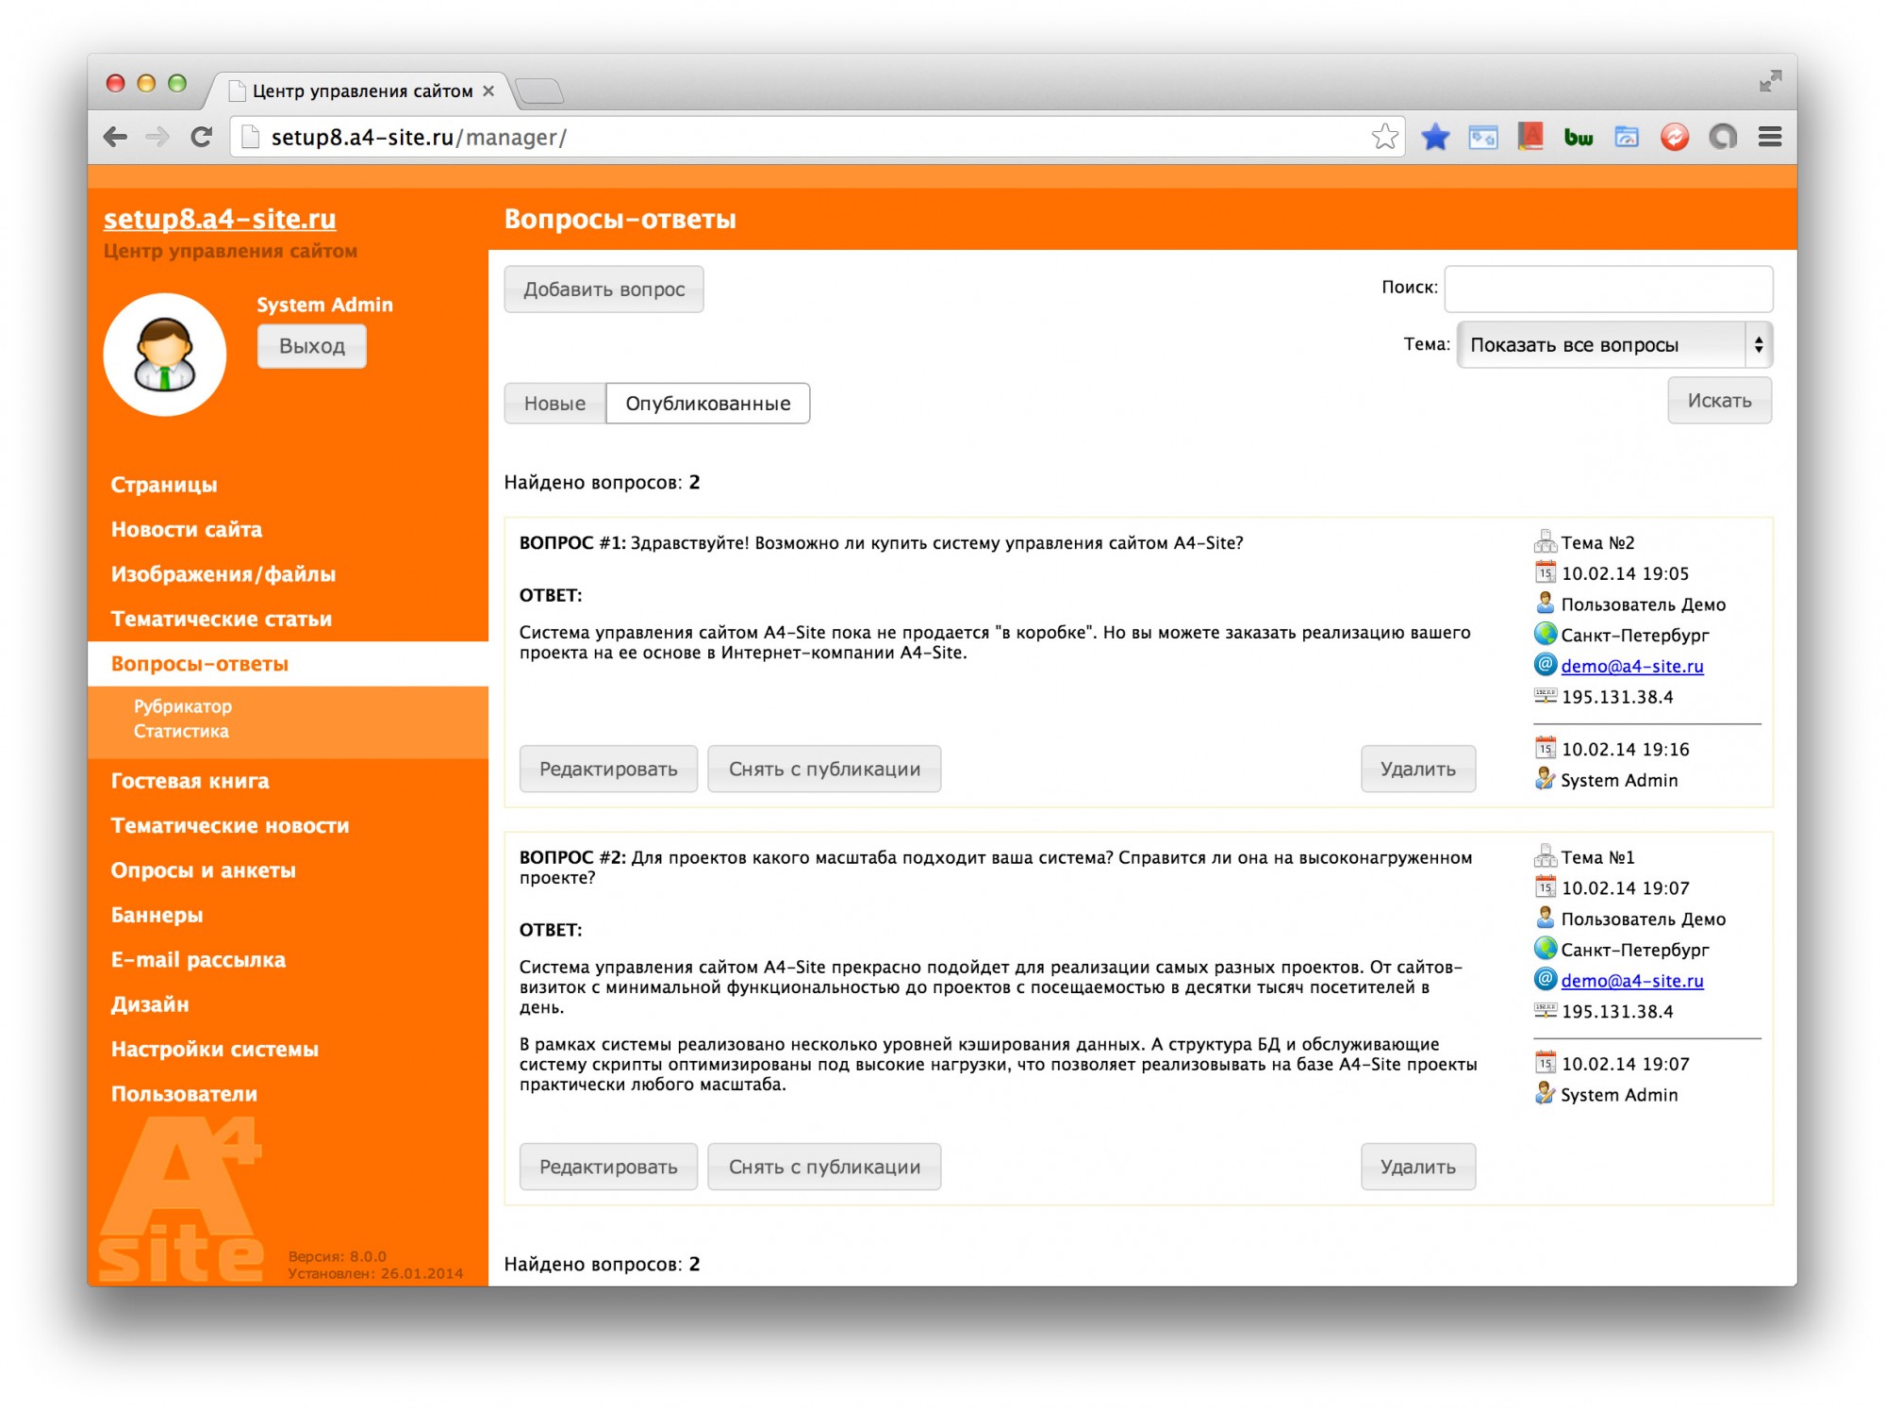Click the fullscreen arrows in window corner

pyautogui.click(x=1769, y=81)
